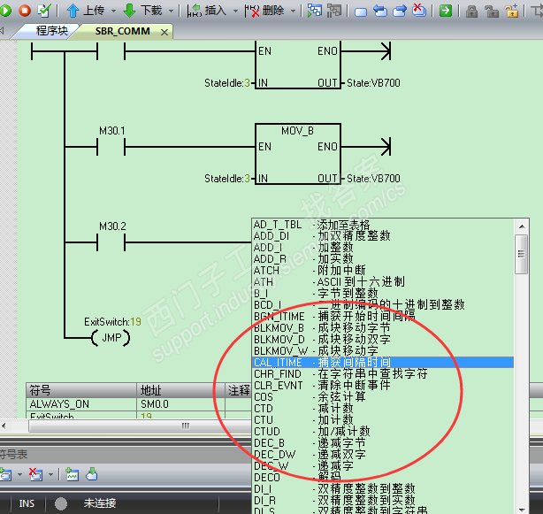Choose COS 余弦计算 entry
The image size is (543, 514).
point(383,397)
